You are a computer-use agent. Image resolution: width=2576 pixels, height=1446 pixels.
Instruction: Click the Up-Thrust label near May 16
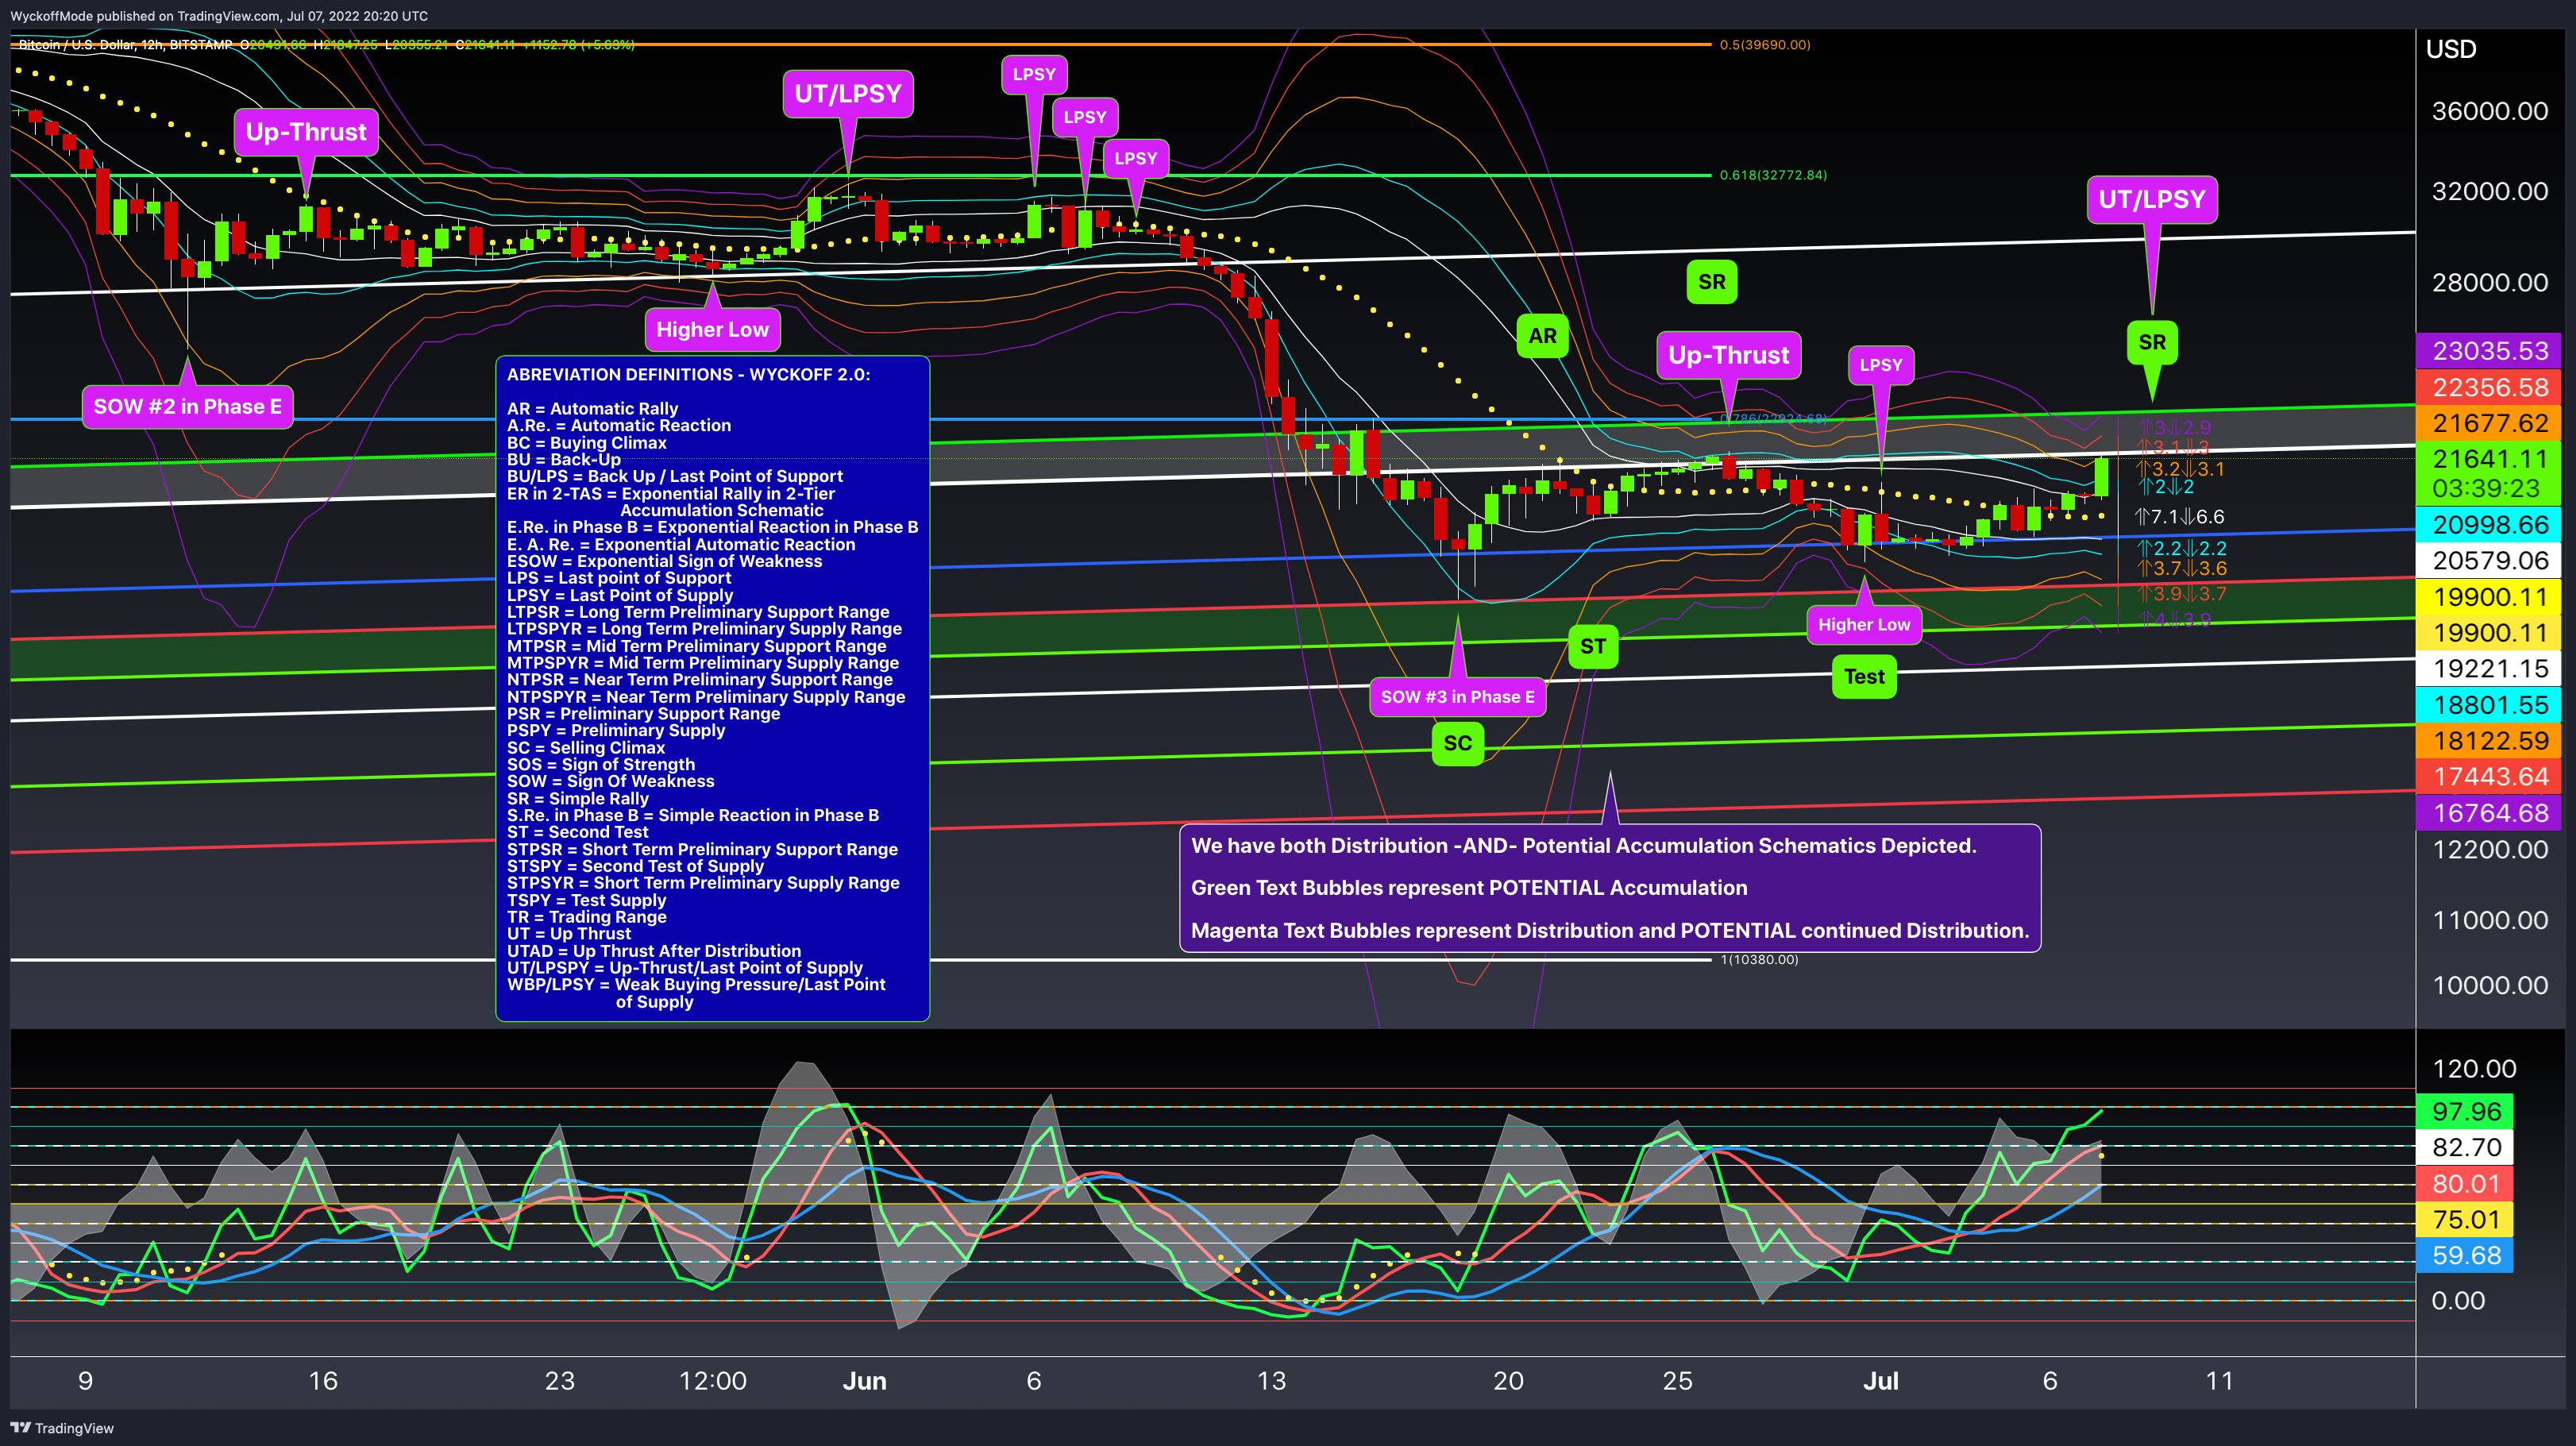coord(306,132)
